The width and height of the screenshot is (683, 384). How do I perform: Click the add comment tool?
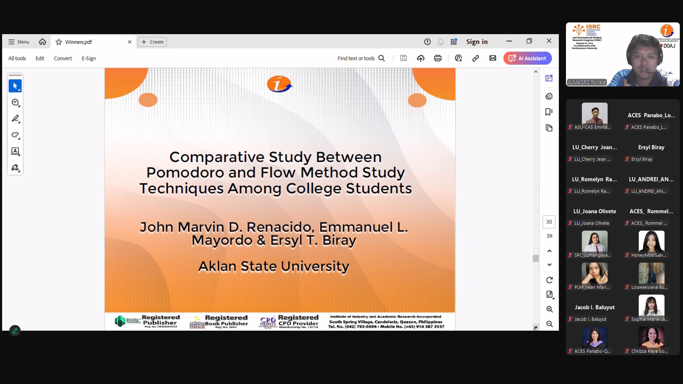coord(15,102)
